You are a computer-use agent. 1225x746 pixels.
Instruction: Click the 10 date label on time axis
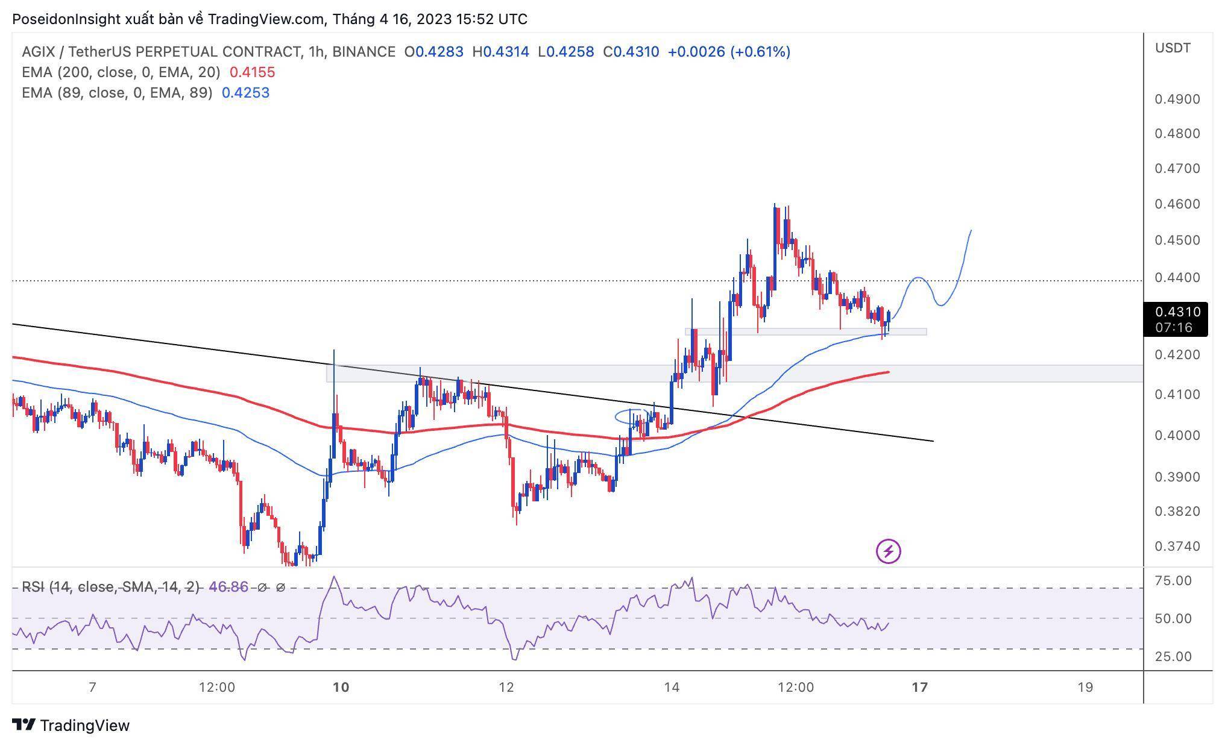(x=341, y=687)
